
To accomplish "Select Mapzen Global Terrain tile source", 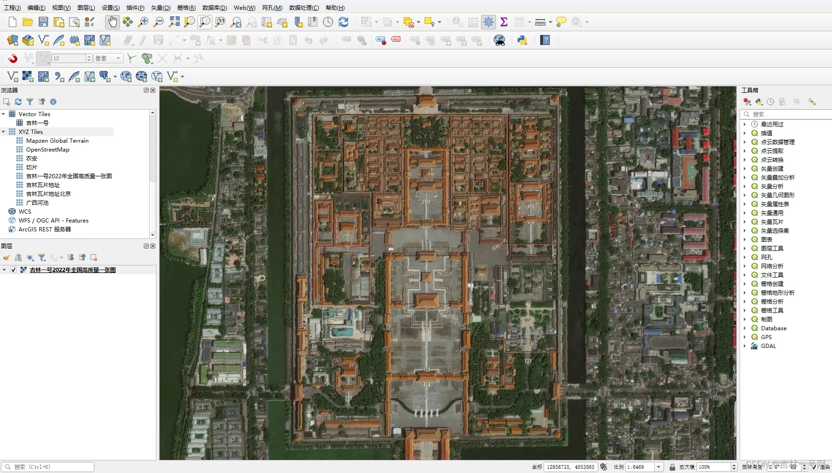I will pyautogui.click(x=57, y=141).
